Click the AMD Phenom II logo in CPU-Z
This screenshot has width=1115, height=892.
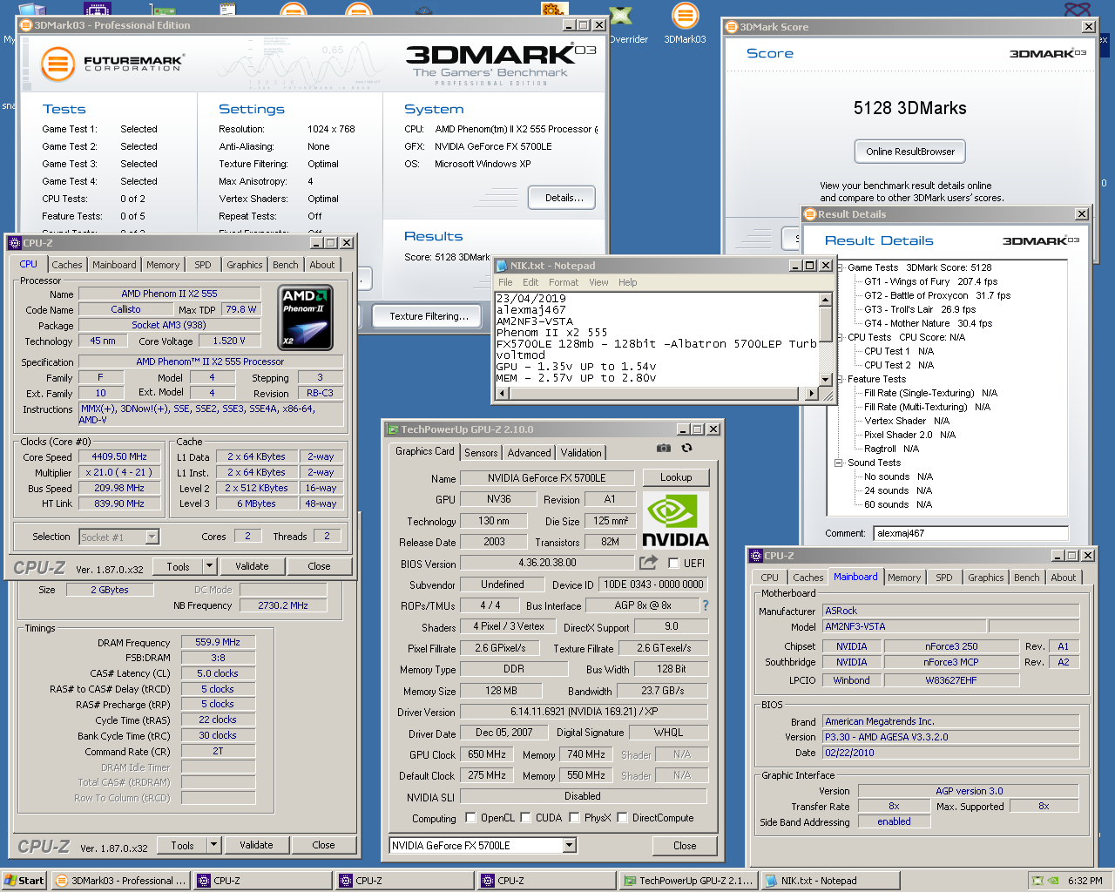[305, 318]
